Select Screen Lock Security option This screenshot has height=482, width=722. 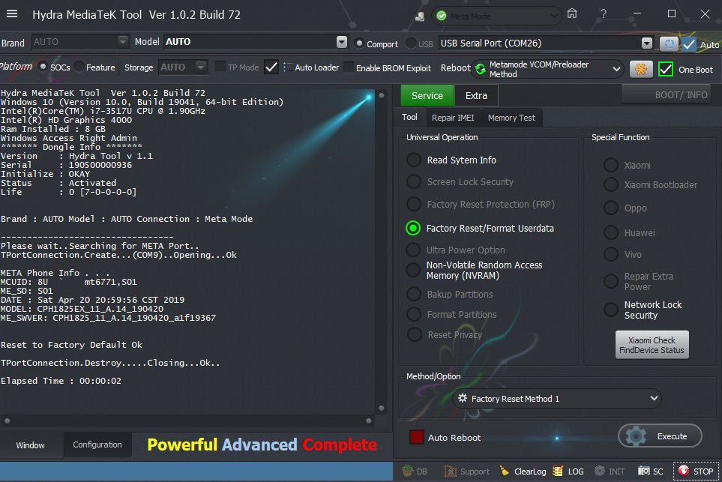click(x=414, y=181)
